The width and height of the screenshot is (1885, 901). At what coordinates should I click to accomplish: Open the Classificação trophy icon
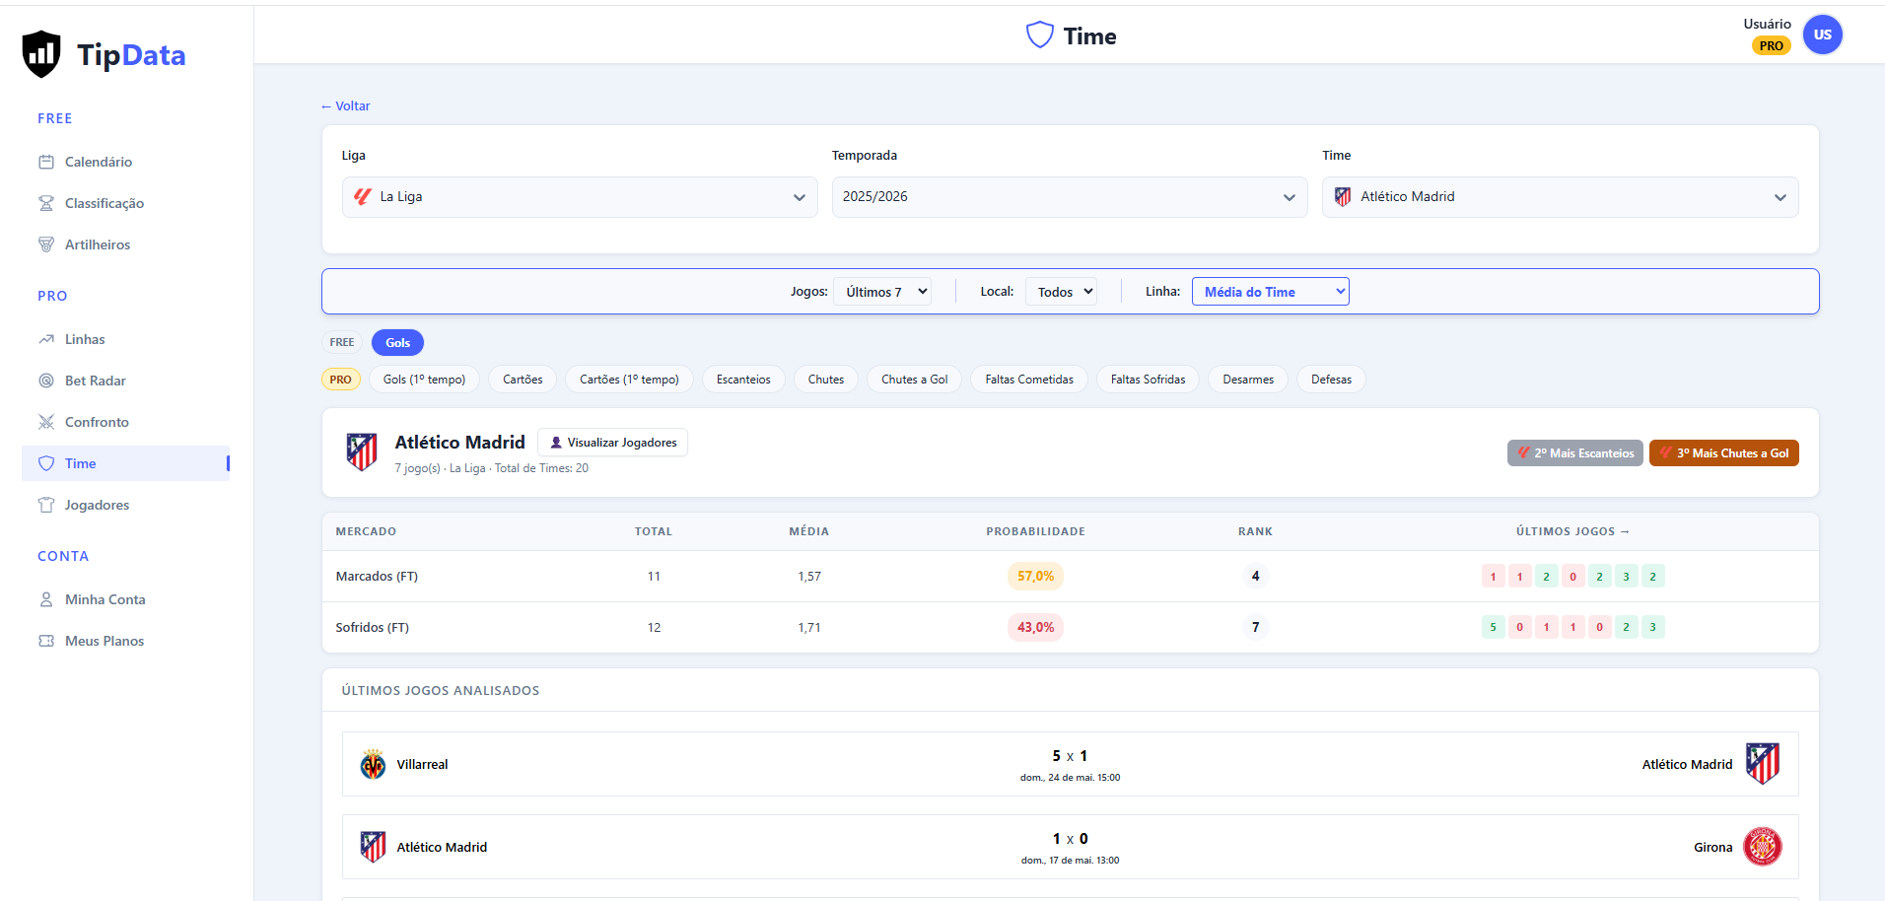pos(46,203)
